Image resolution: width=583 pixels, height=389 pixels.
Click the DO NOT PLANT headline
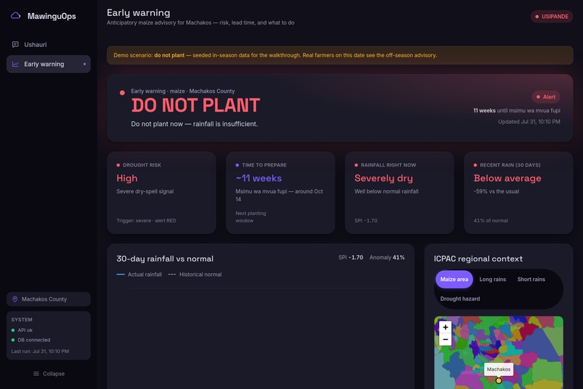(195, 105)
